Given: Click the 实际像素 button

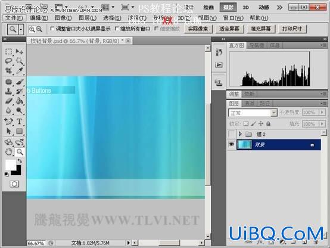Looking at the screenshot, I should click(198, 29).
